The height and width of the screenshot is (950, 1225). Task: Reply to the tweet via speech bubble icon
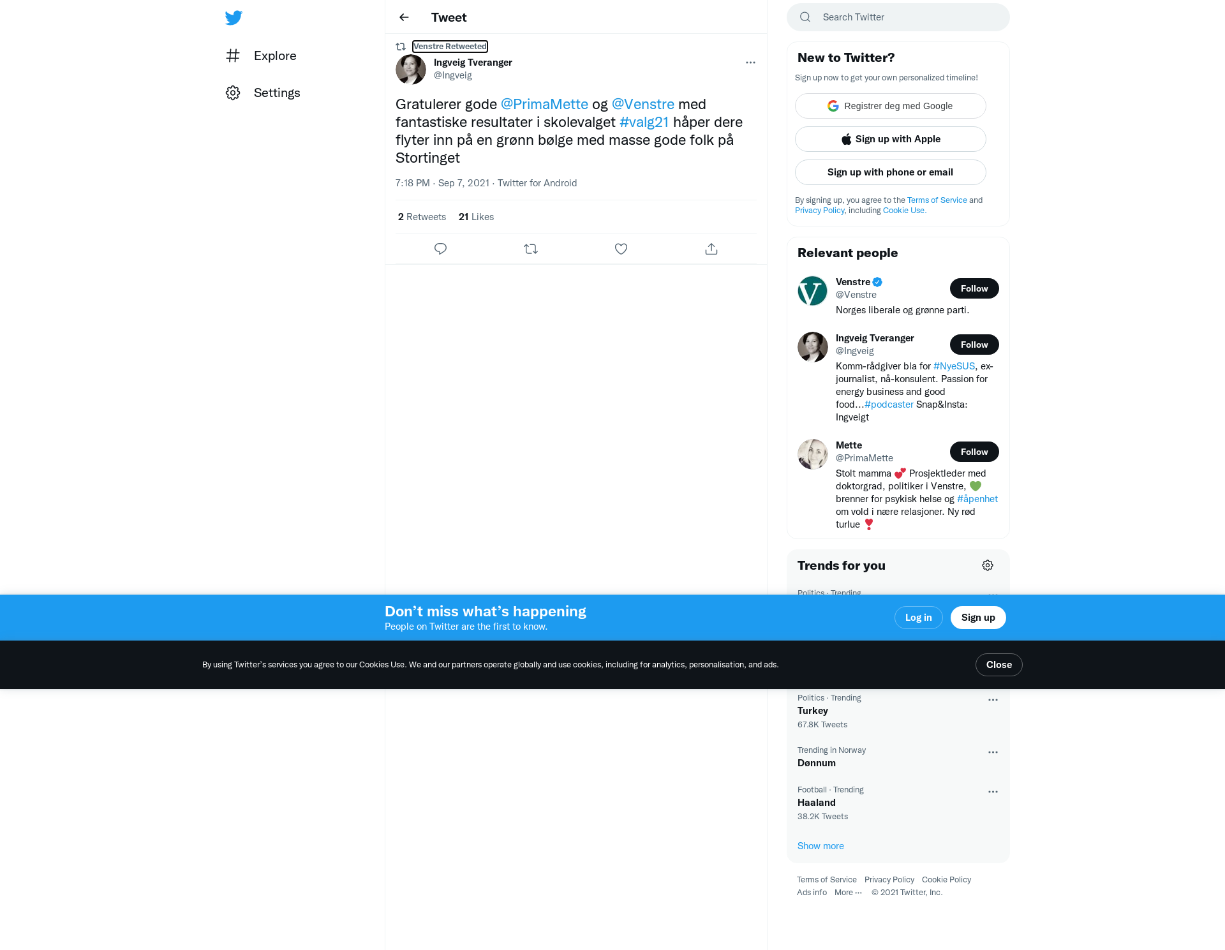coord(440,249)
